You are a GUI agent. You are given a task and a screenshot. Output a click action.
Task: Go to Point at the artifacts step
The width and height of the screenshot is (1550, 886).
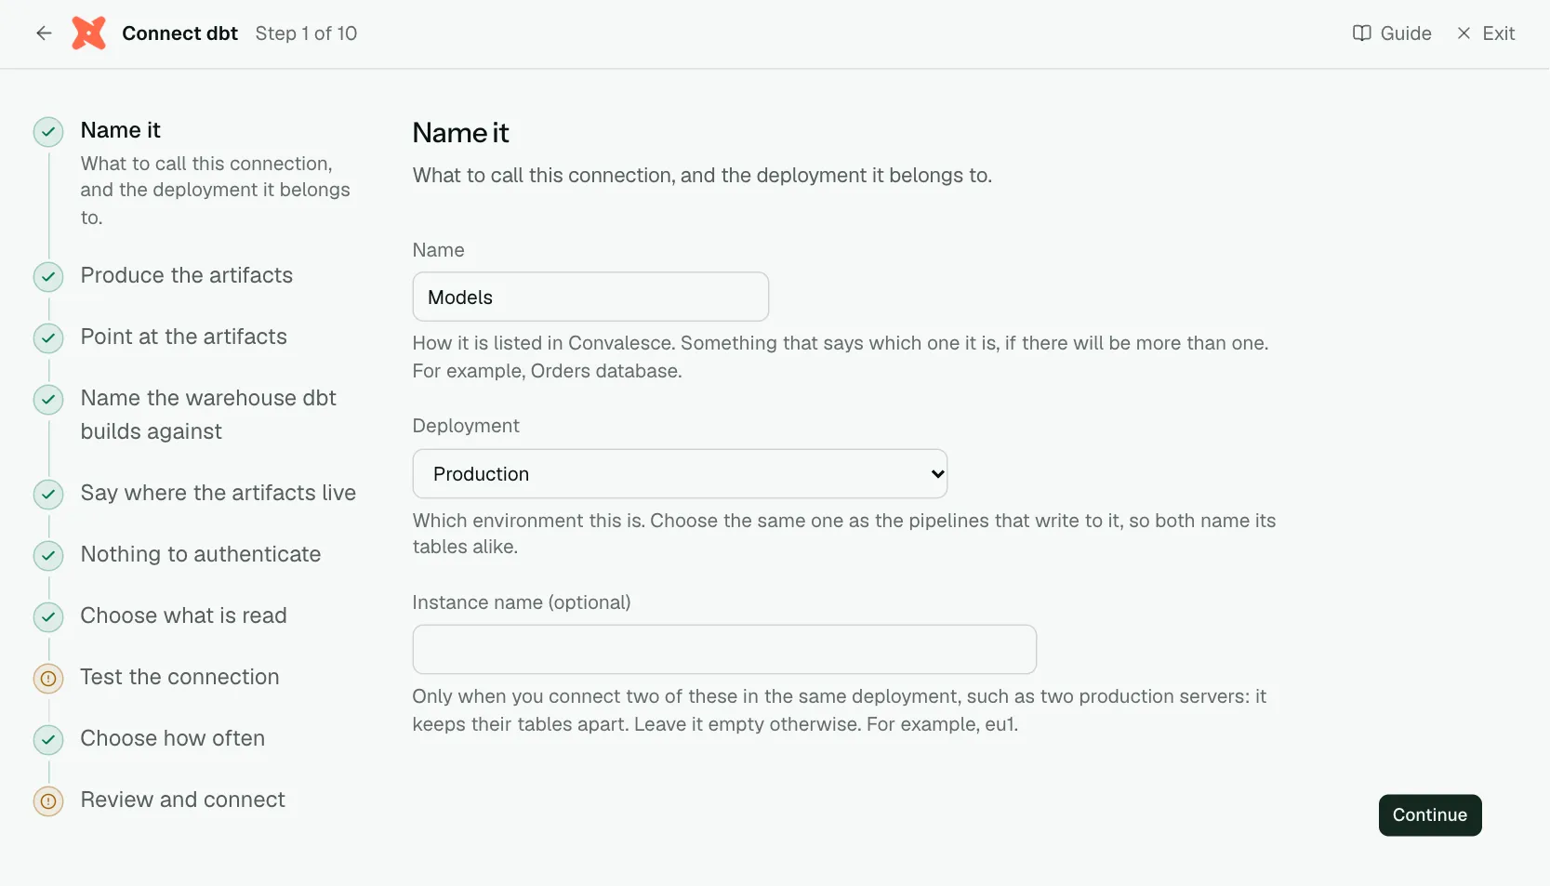pyautogui.click(x=184, y=337)
